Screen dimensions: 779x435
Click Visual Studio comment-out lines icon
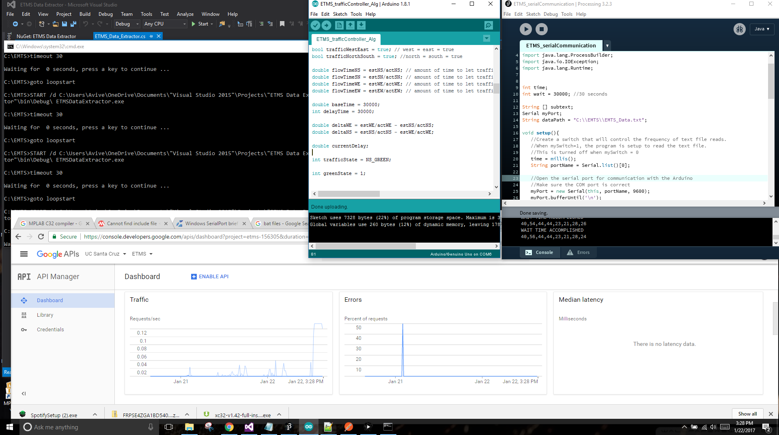[261, 24]
